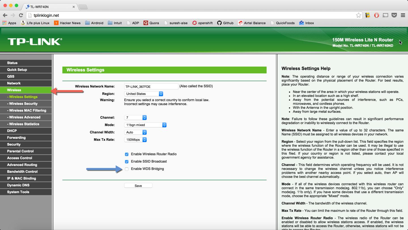Open the Wireless Settings submenu item

pyautogui.click(x=26, y=97)
